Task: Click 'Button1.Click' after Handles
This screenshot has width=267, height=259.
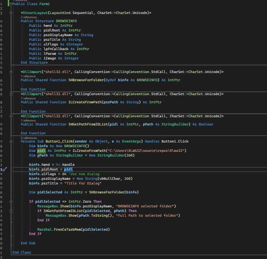Action: point(175,141)
